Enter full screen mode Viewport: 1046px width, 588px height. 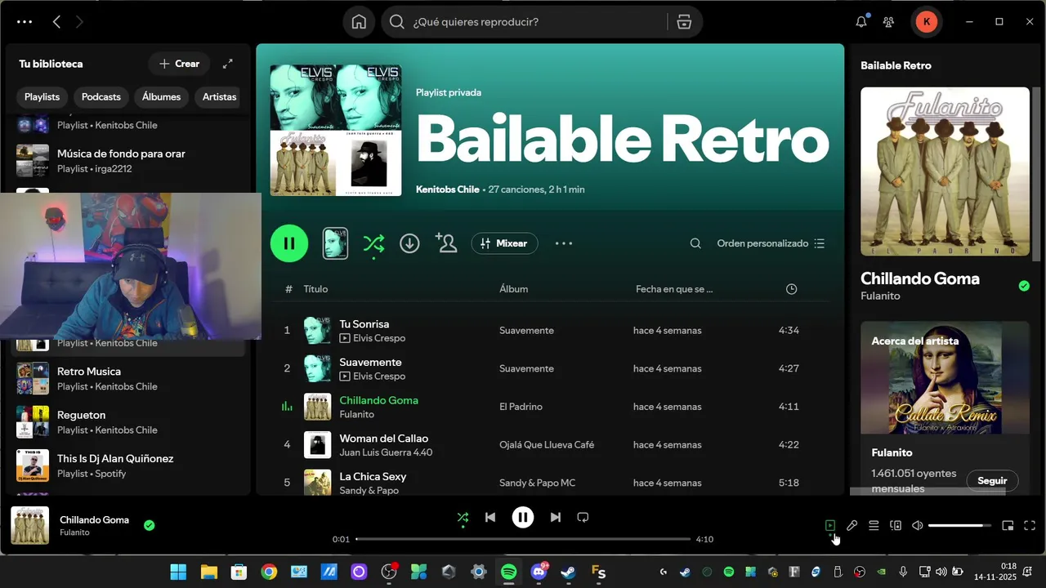pos(1030,526)
